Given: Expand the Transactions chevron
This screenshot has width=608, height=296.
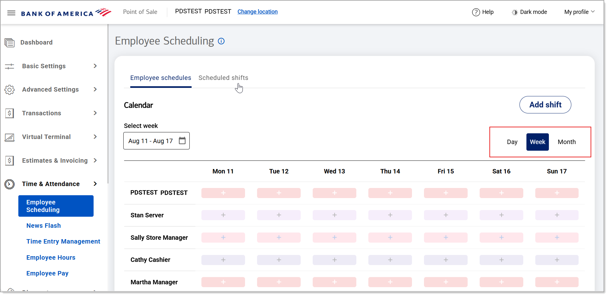Looking at the screenshot, I should tap(95, 113).
